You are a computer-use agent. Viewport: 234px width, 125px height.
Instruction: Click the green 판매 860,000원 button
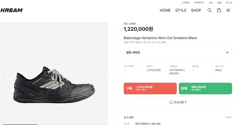205,89
